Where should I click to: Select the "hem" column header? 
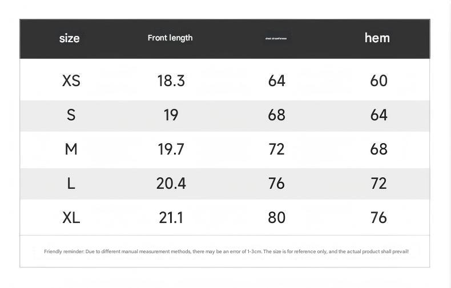tap(377, 38)
